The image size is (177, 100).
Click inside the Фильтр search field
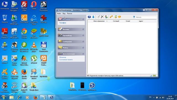tap(146, 17)
